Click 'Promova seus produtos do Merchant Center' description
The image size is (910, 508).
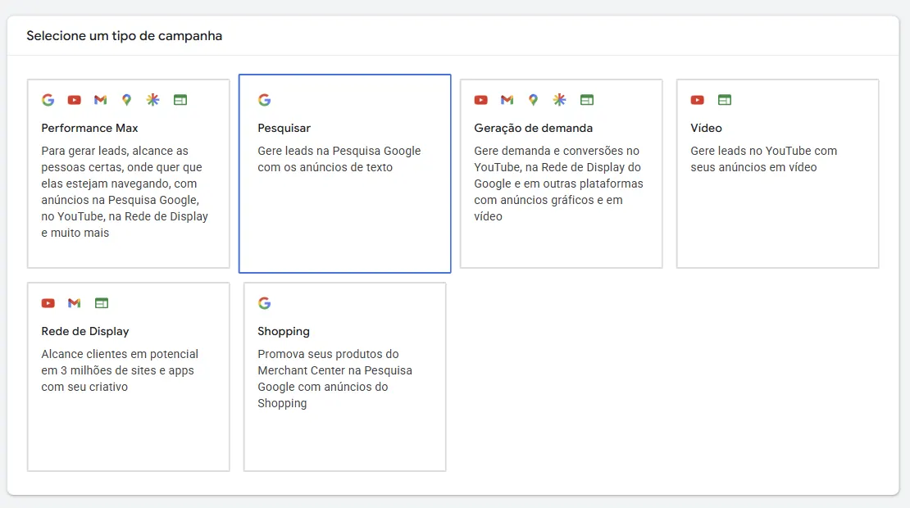point(334,378)
